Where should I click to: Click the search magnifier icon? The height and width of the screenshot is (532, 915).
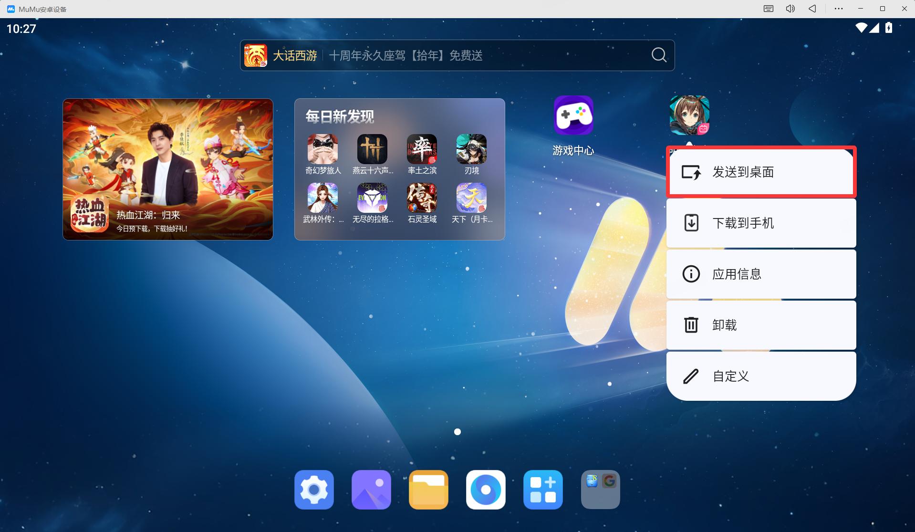(659, 55)
